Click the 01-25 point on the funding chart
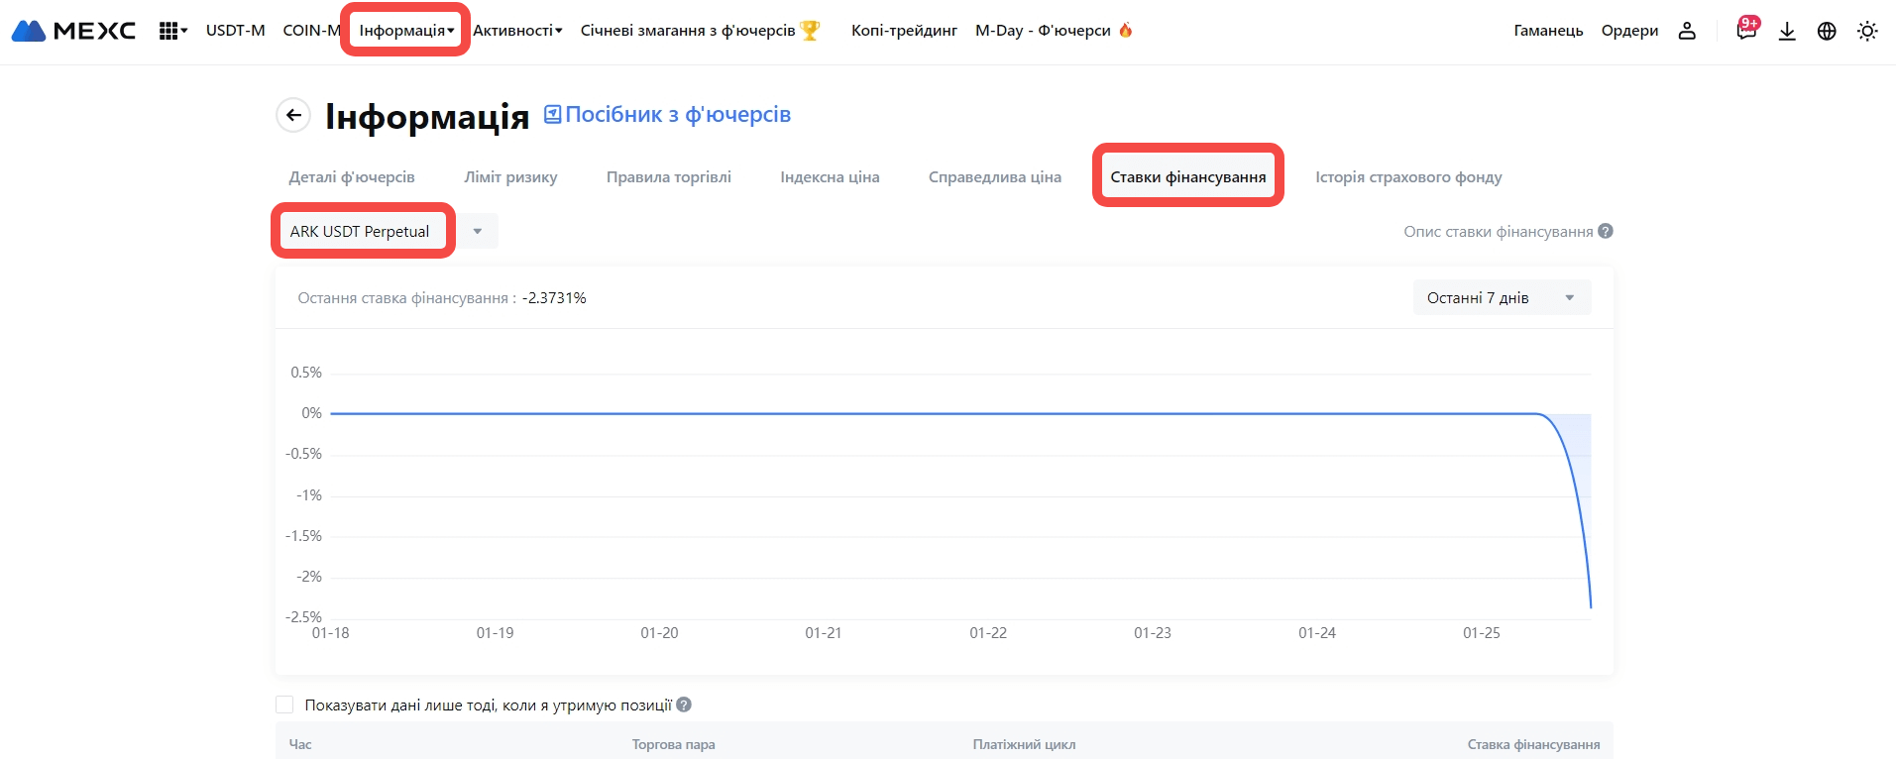The height and width of the screenshot is (759, 1896). point(1482,414)
